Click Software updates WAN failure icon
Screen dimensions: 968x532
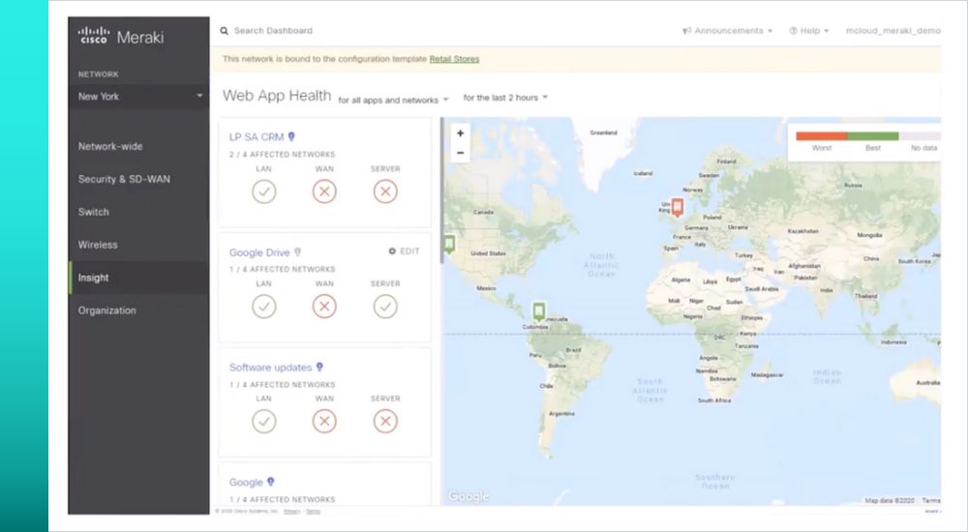(x=324, y=421)
